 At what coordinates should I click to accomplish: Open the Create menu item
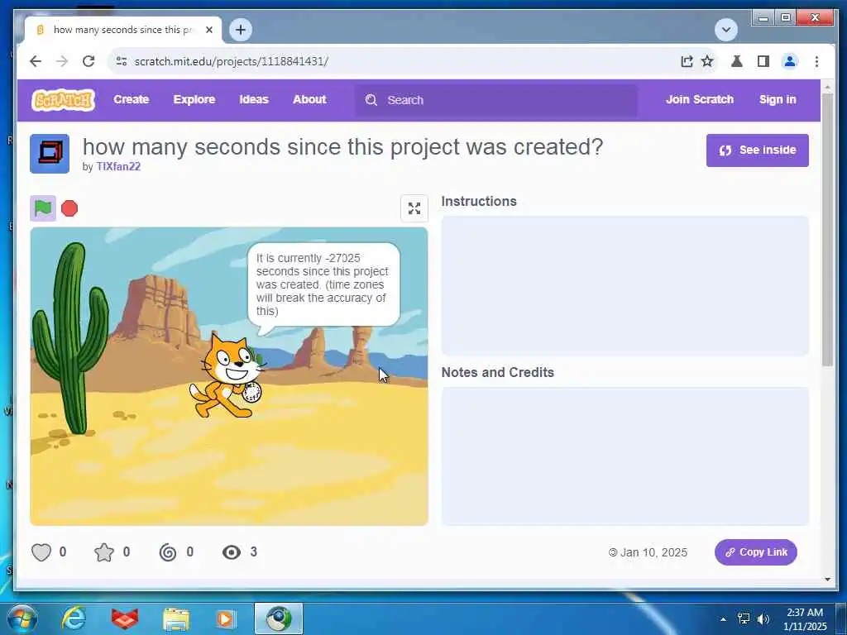[x=132, y=100]
